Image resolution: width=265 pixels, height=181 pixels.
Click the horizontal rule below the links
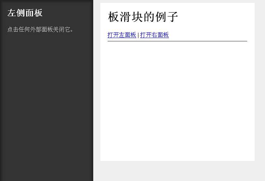click(x=177, y=41)
